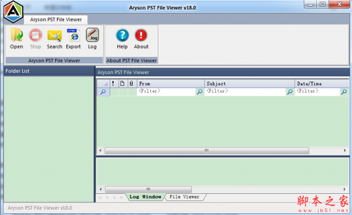Maximize the Aryson window
This screenshot has height=215, width=352.
pos(323,4)
